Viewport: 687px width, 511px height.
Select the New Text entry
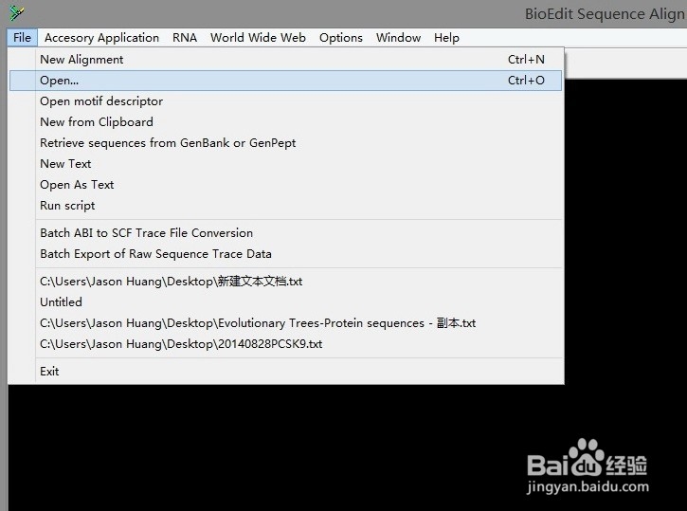pyautogui.click(x=285, y=164)
